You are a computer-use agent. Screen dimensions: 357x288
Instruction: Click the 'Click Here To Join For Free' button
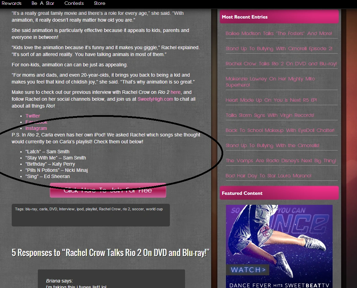click(108, 190)
